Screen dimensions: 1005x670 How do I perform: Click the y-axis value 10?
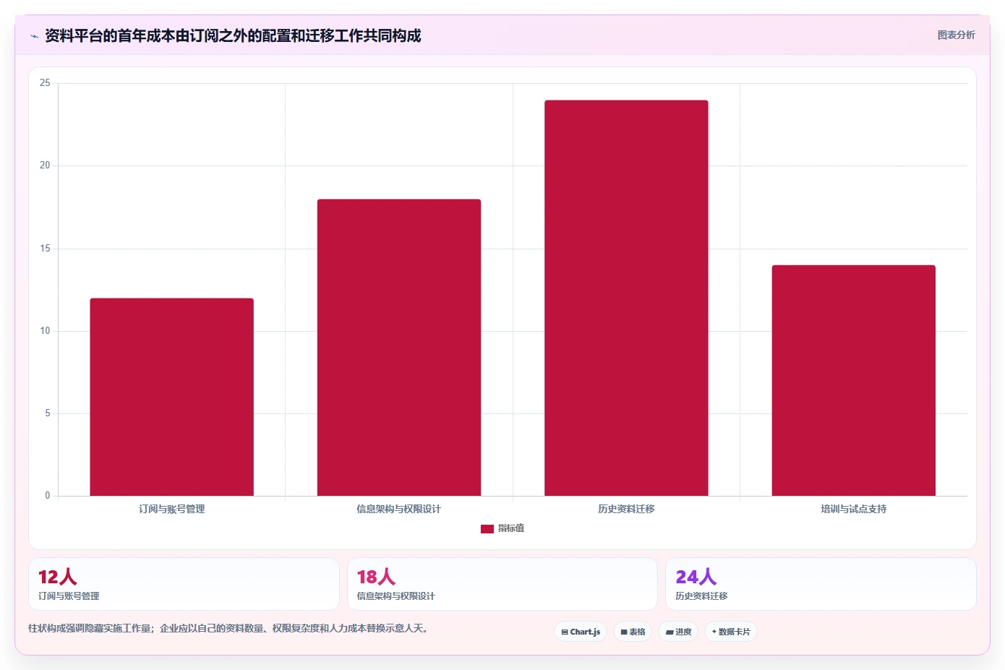point(45,331)
